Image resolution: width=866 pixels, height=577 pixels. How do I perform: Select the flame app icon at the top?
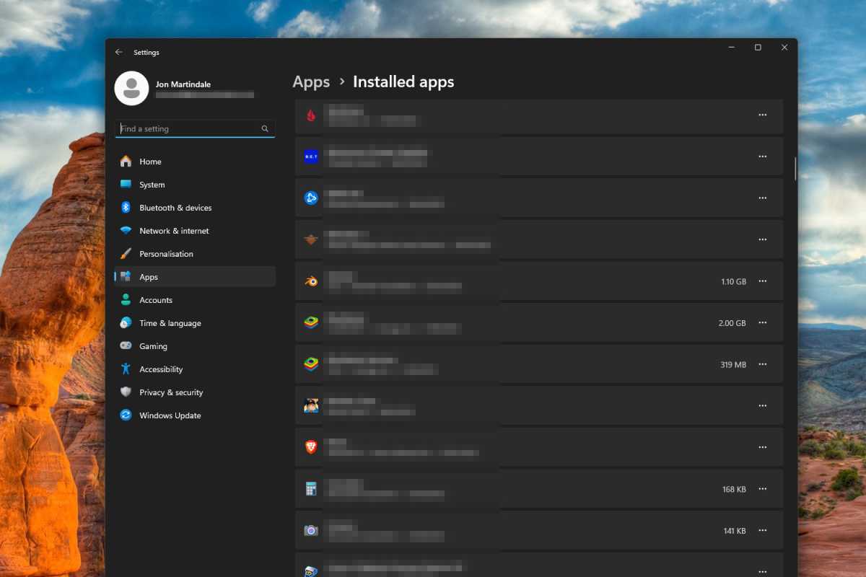(x=309, y=115)
